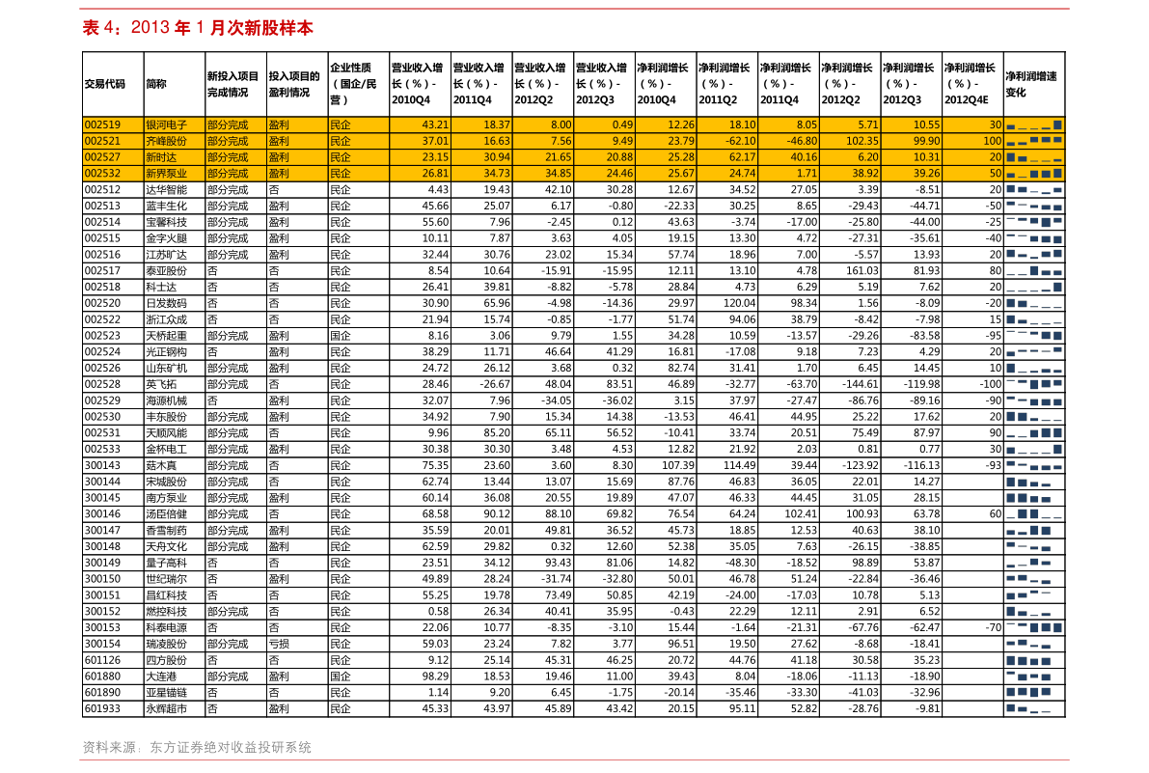The height and width of the screenshot is (773, 1149).
Task: Click the 企业性质 column header
Action: [x=358, y=84]
